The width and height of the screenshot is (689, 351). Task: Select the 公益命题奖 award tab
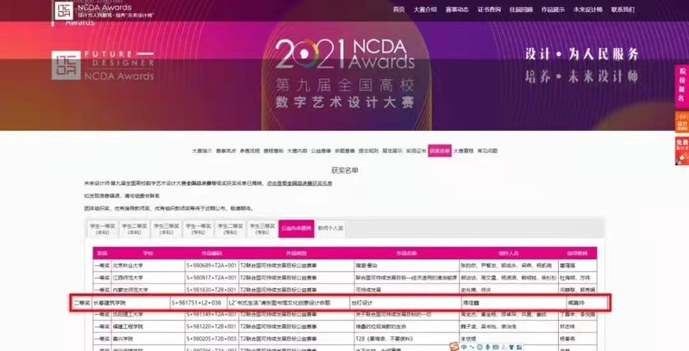tap(297, 229)
